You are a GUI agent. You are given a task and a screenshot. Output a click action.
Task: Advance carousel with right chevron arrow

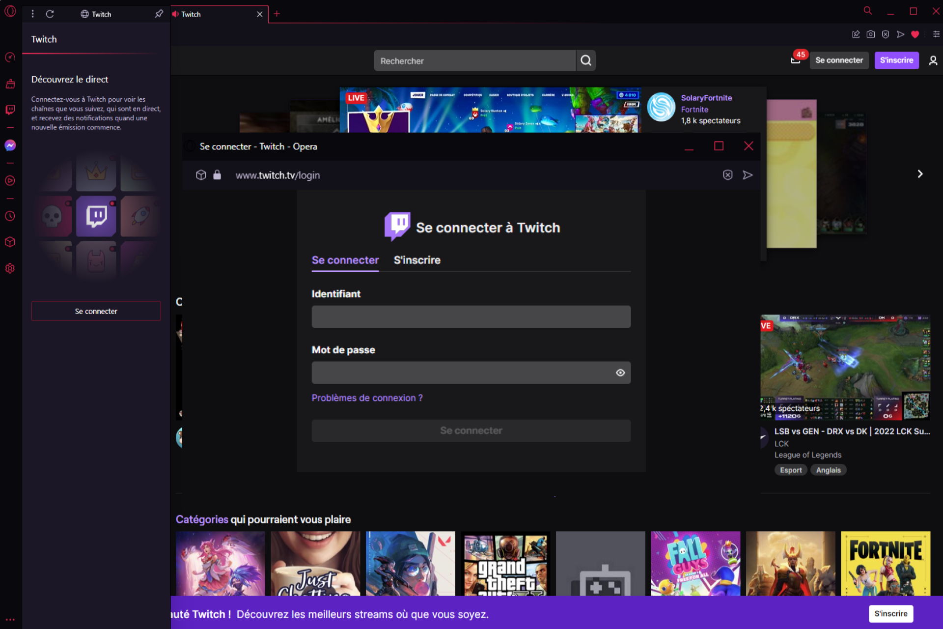click(x=920, y=174)
